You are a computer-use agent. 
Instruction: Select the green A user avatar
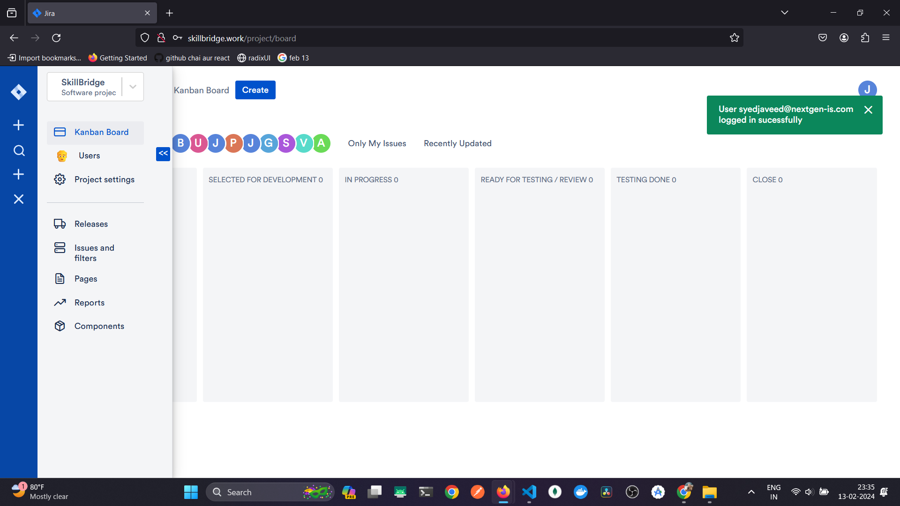coord(322,143)
